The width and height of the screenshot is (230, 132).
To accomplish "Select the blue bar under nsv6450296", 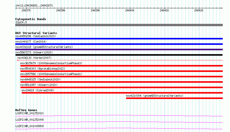I will pos(119,39).
